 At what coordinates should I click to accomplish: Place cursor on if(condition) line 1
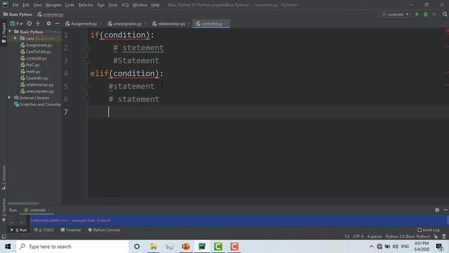[122, 35]
